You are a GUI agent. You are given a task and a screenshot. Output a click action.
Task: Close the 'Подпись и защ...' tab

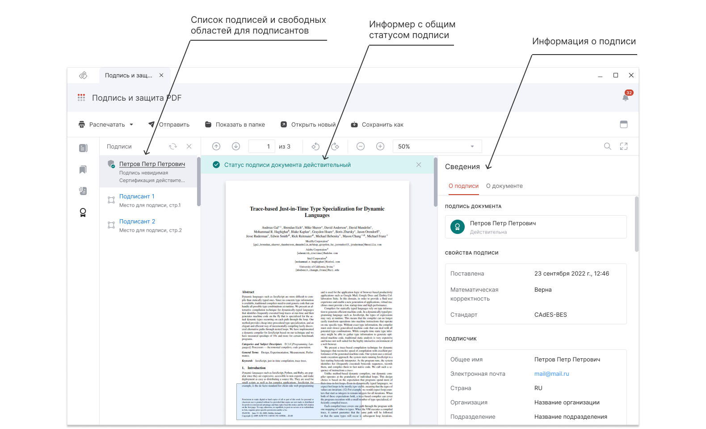[161, 75]
